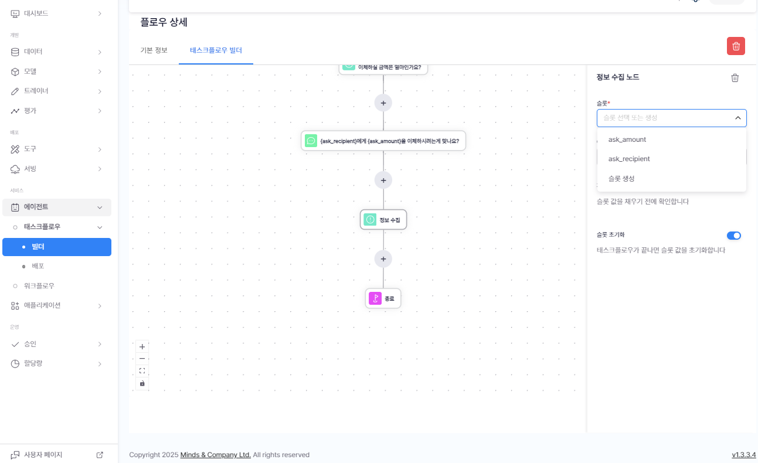Zoom in on the flow canvas

coord(142,346)
